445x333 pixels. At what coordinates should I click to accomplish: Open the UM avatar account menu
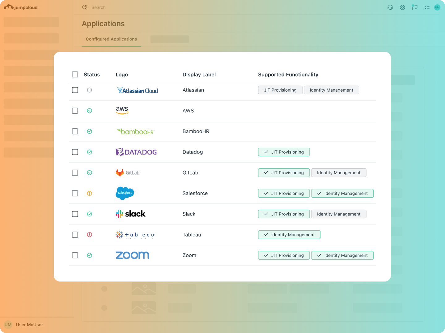(x=437, y=7)
